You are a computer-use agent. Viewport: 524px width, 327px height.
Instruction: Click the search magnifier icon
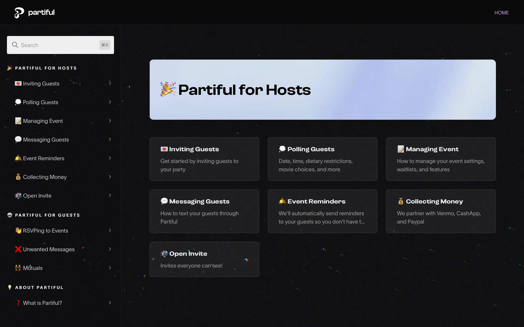[15, 45]
